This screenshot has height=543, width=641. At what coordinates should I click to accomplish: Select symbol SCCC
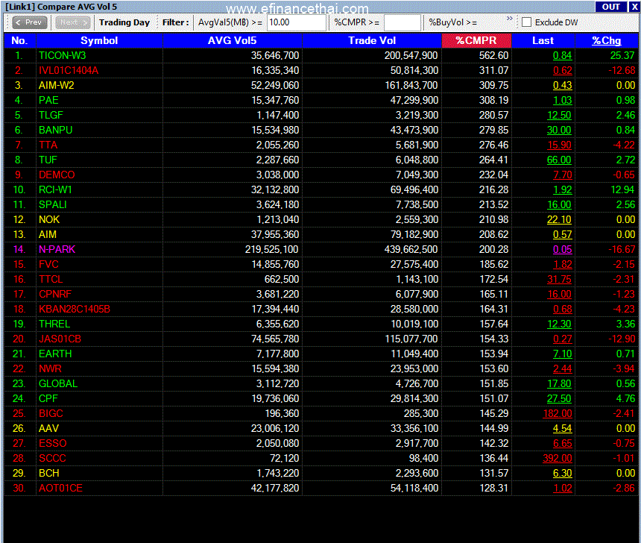click(x=52, y=458)
